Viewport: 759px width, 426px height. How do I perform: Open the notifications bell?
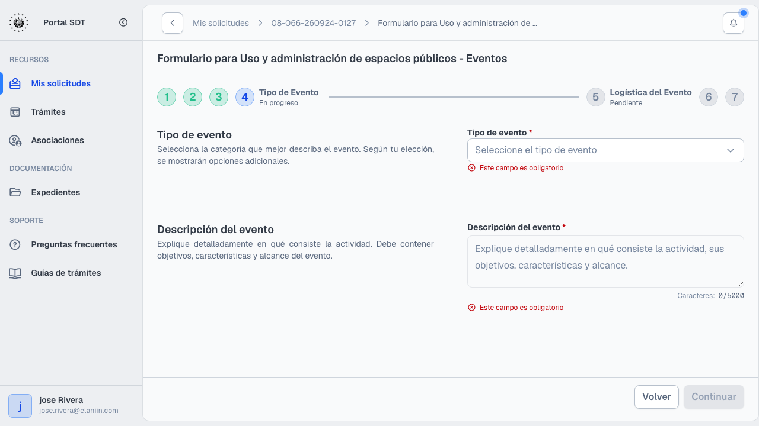734,23
